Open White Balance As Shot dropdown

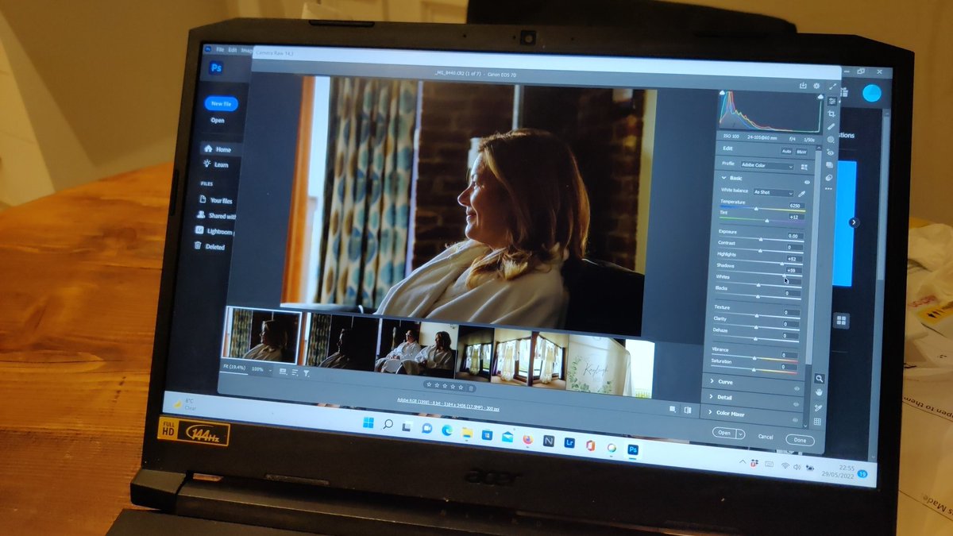[x=774, y=192]
